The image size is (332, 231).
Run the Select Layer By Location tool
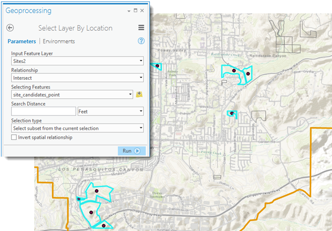(x=131, y=151)
